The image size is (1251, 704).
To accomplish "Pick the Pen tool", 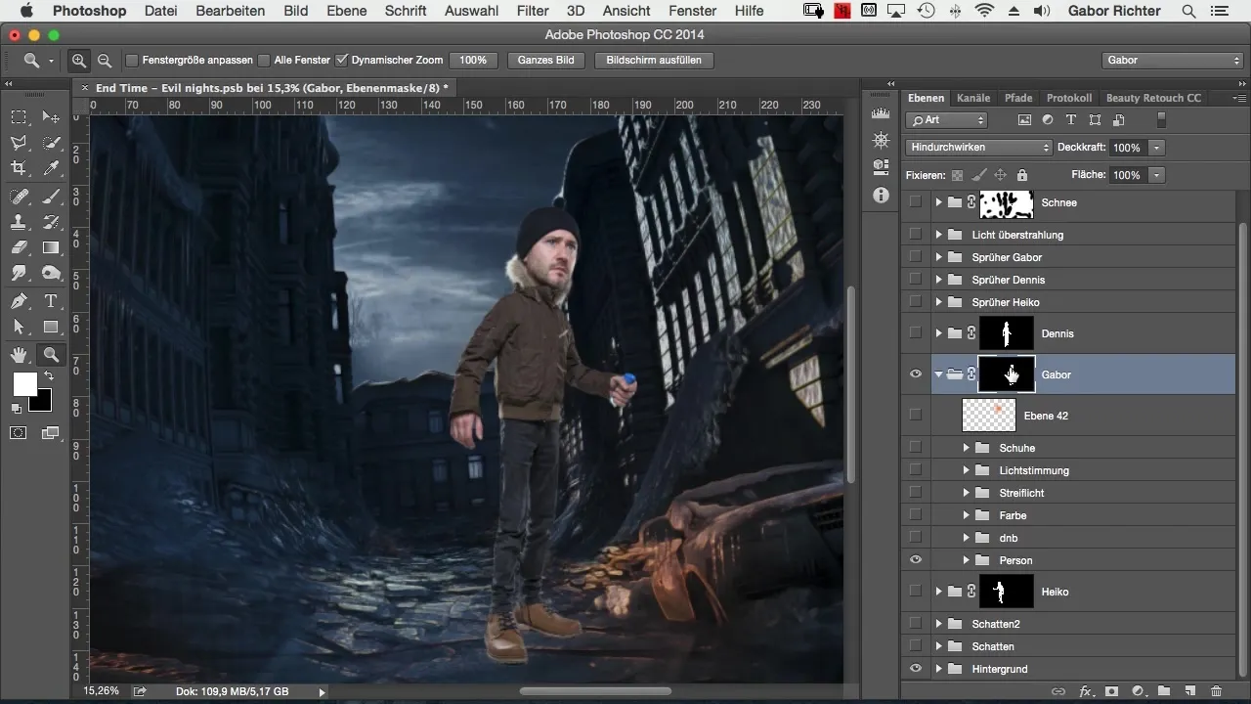I will (19, 300).
